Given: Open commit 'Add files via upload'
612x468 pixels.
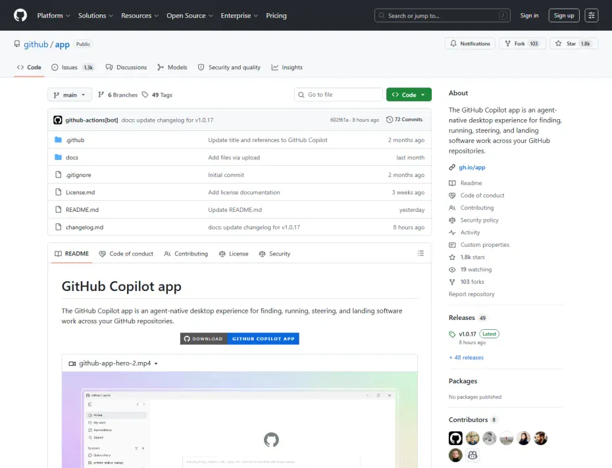Looking at the screenshot, I should [234, 157].
